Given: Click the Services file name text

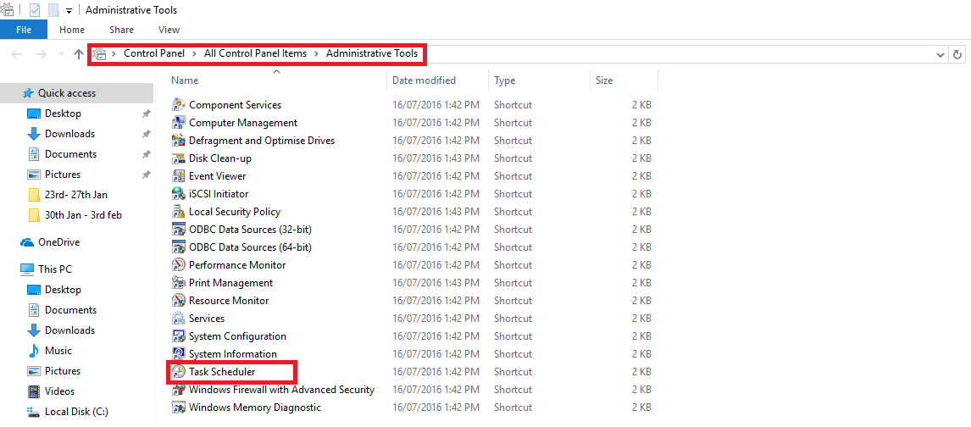Looking at the screenshot, I should point(207,318).
